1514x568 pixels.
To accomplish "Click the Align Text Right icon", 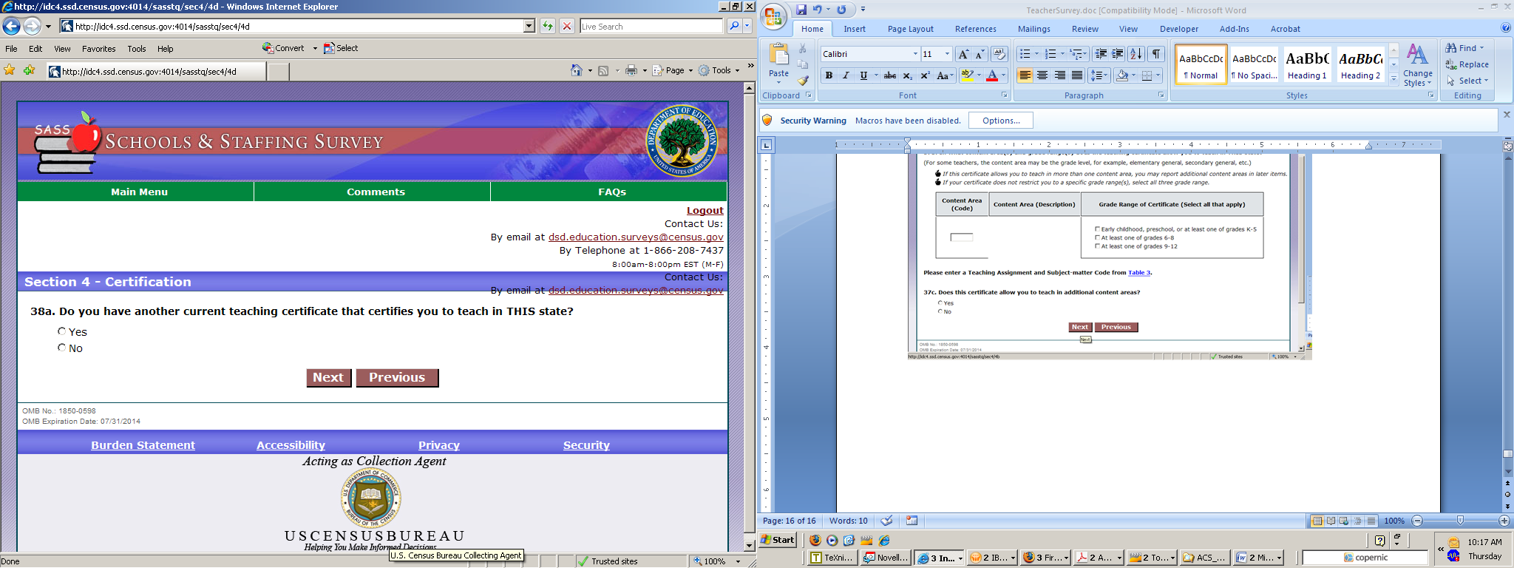I will click(1060, 75).
